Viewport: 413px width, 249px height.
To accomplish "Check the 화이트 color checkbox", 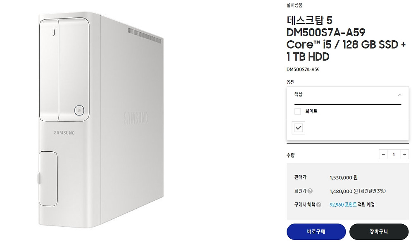I will pos(298,111).
